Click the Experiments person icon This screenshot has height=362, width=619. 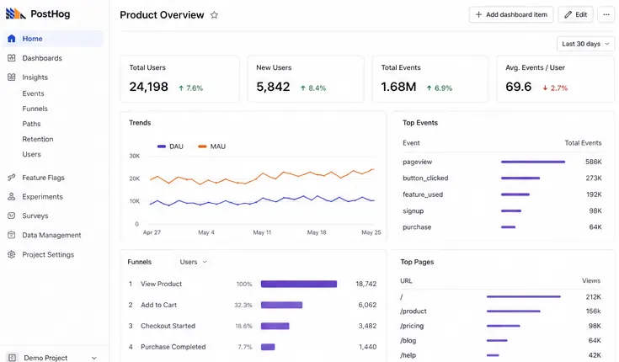12,196
